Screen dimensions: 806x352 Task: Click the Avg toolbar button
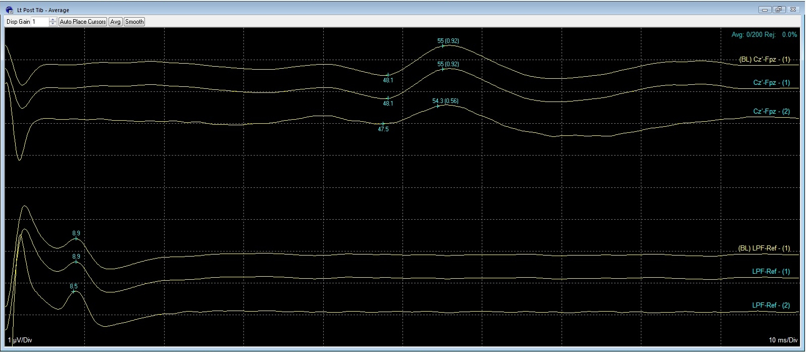[116, 22]
